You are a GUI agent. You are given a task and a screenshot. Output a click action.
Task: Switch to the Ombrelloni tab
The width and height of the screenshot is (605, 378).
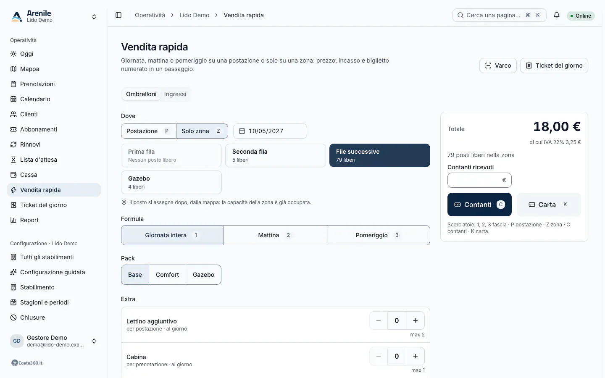click(x=141, y=94)
